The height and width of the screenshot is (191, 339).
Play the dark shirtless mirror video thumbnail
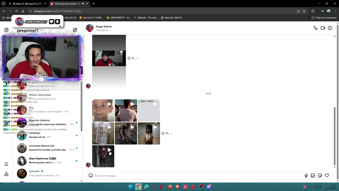(x=103, y=156)
